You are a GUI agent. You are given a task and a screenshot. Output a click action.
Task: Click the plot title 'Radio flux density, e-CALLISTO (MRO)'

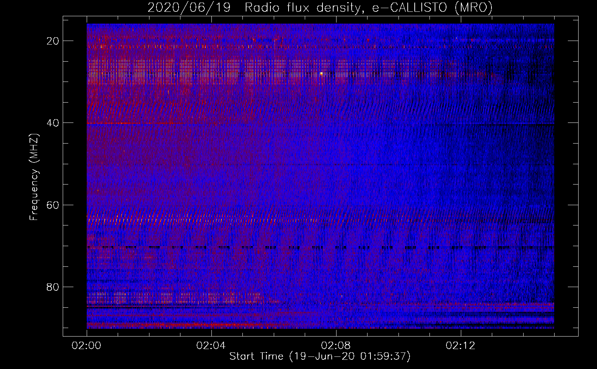368,8
